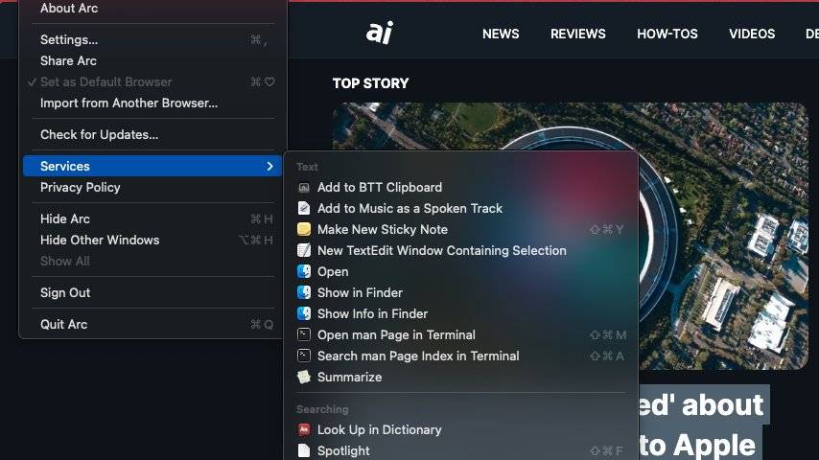819x460 pixels.
Task: Expand the Services submenu arrow
Action: coord(269,167)
